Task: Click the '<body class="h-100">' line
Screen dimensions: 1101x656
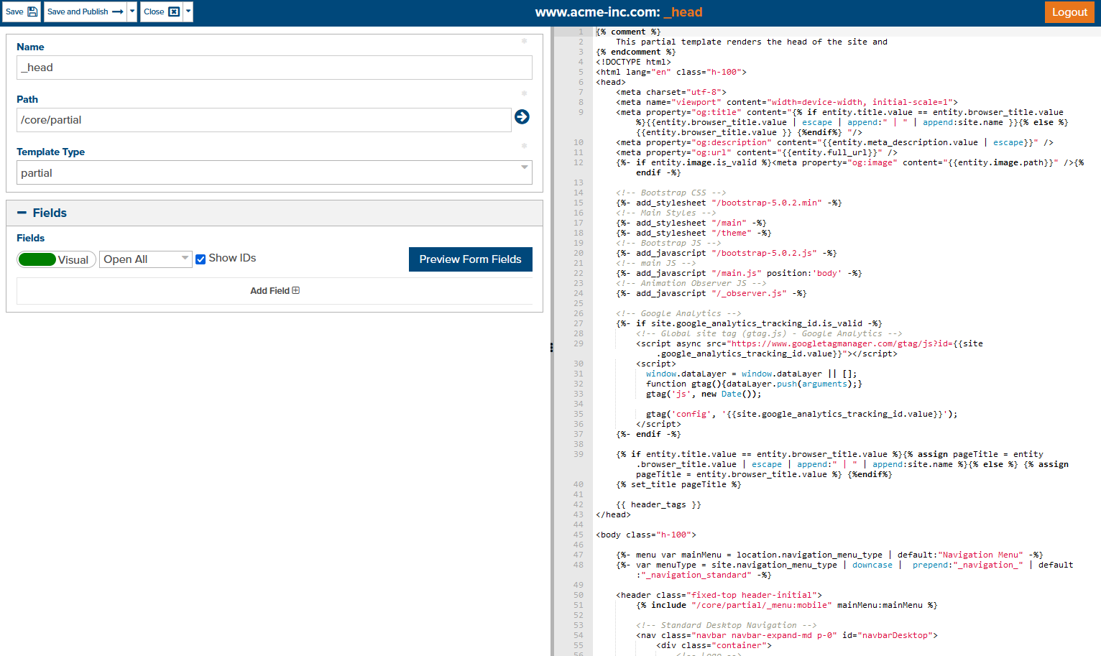Action: click(646, 535)
